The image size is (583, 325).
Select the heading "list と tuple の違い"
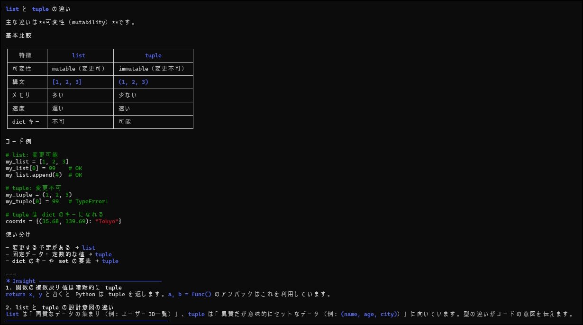[x=37, y=9]
